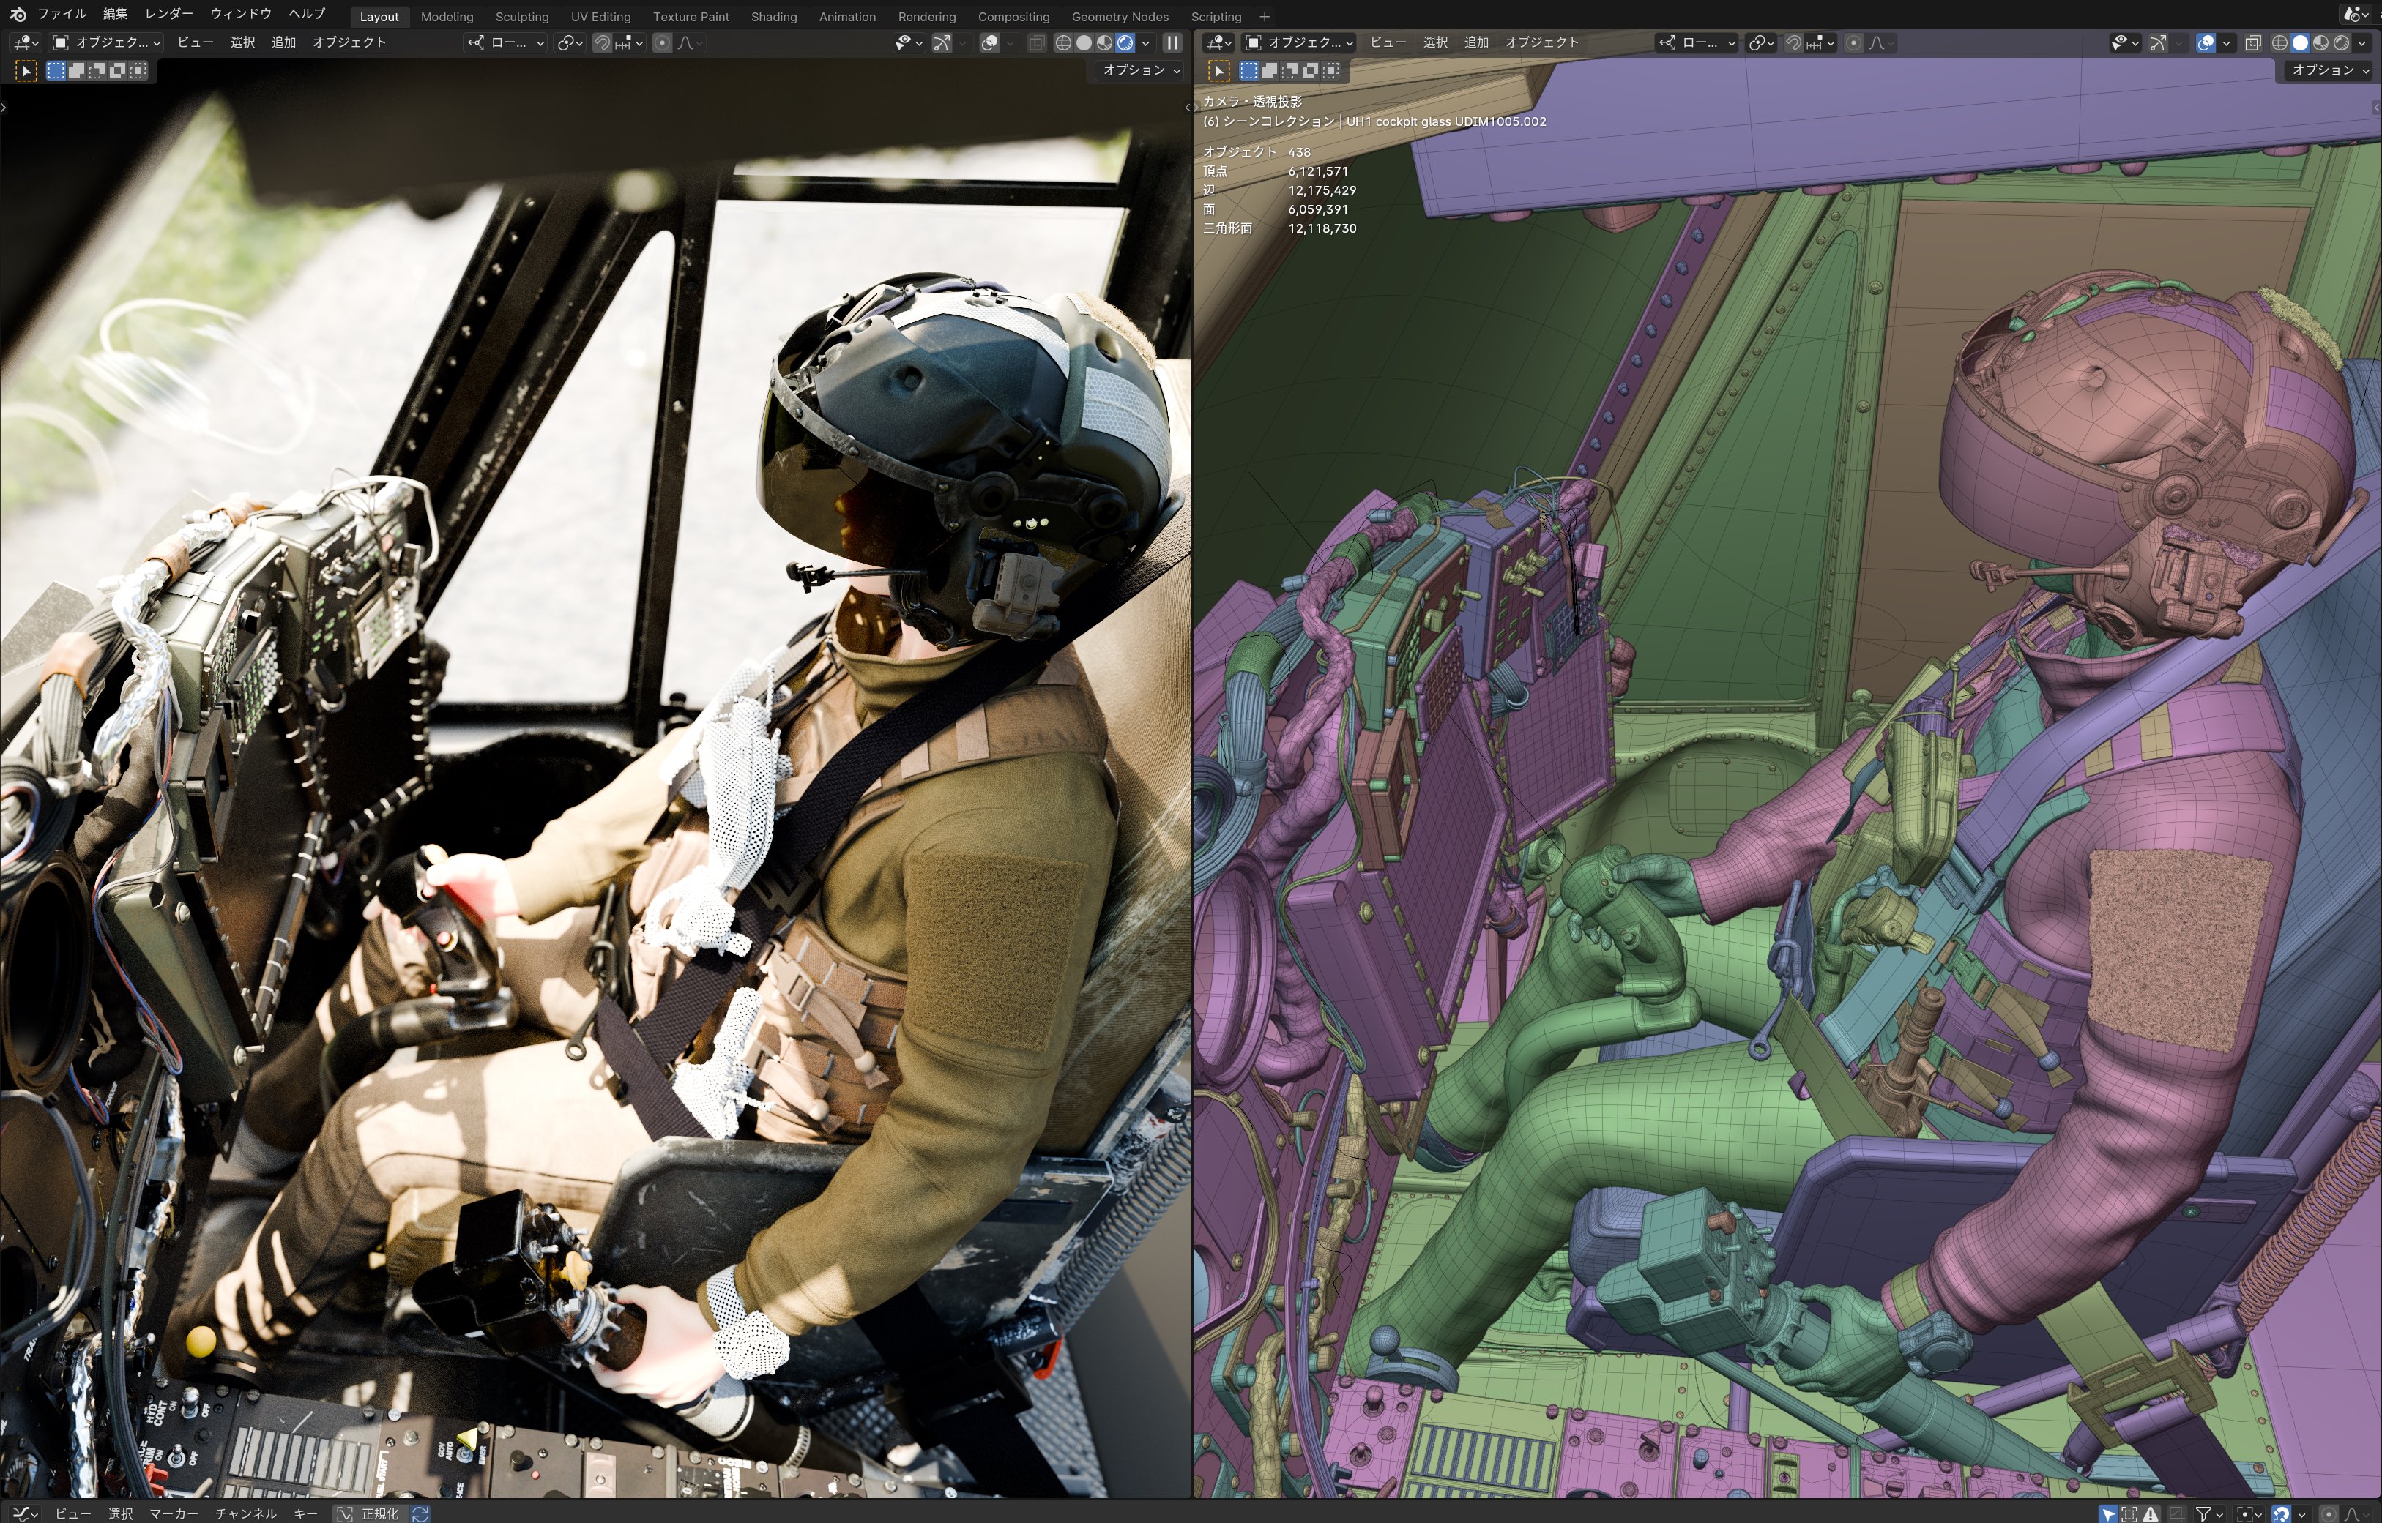The height and width of the screenshot is (1523, 2382).
Task: Toggle overlays in the right viewport
Action: pyautogui.click(x=2205, y=42)
